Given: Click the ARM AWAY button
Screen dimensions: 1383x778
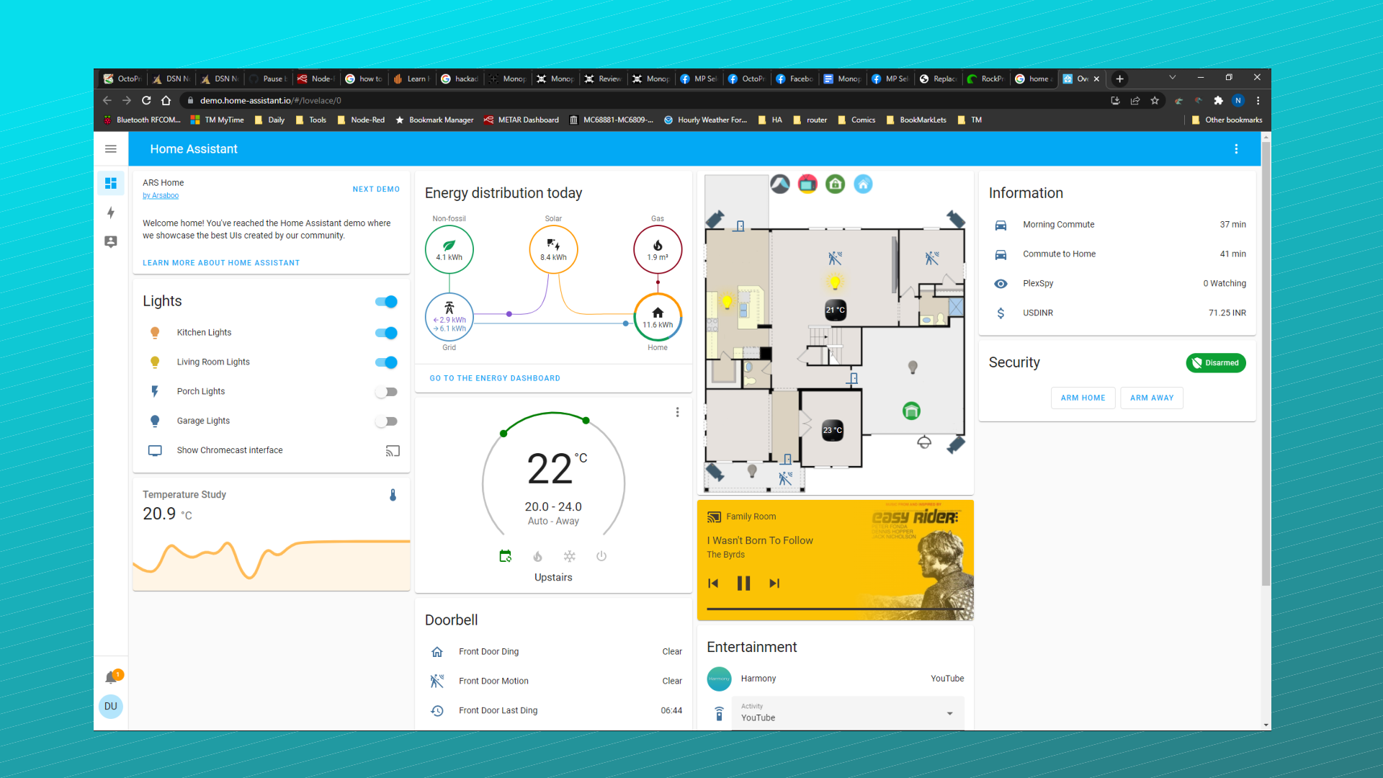Looking at the screenshot, I should (1151, 398).
